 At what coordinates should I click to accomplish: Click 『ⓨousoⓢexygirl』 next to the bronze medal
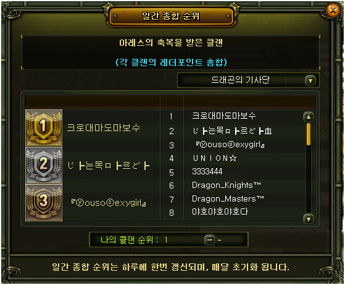coord(109,203)
